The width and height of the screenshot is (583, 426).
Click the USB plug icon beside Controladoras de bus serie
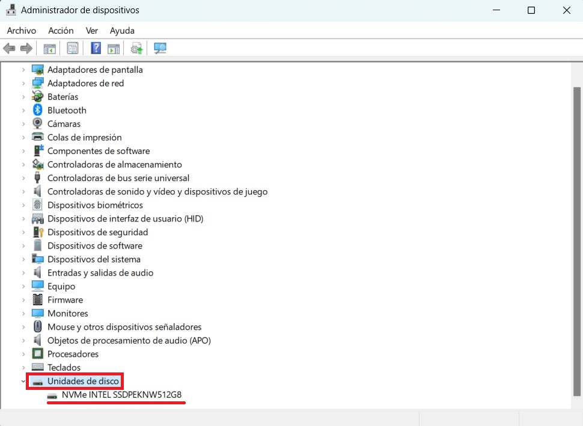(x=37, y=177)
